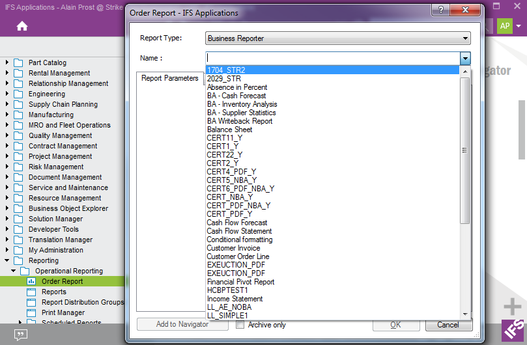Image resolution: width=527 pixels, height=345 pixels.
Task: Pick the Income Statement entry
Action: [x=235, y=299]
